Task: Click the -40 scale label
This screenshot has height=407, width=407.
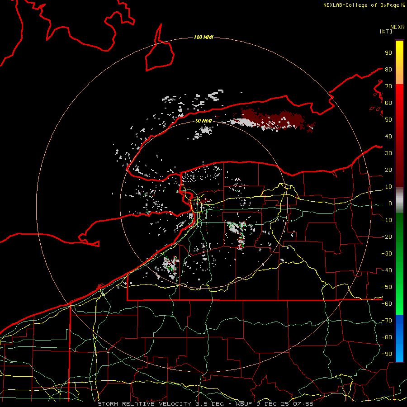Action: [387, 270]
